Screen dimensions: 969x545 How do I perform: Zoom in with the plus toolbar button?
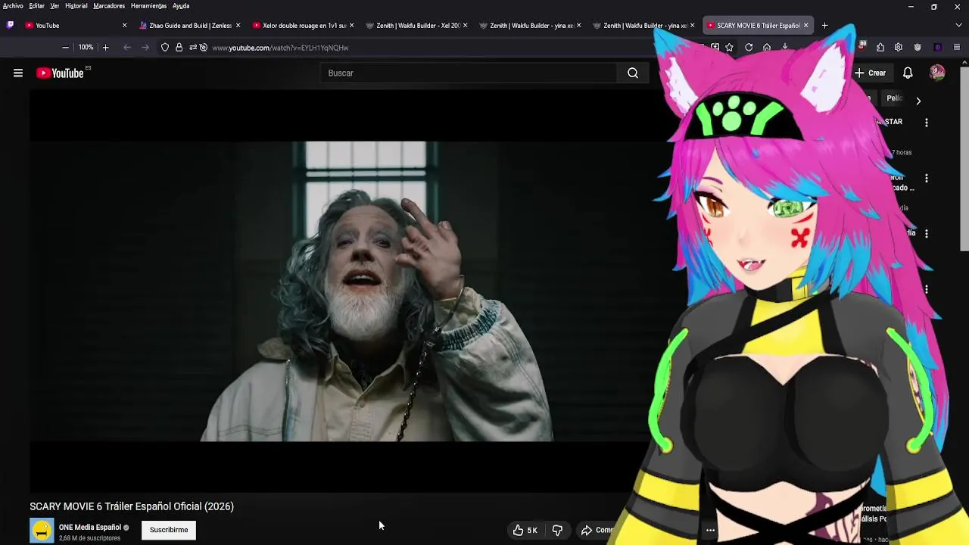[105, 48]
